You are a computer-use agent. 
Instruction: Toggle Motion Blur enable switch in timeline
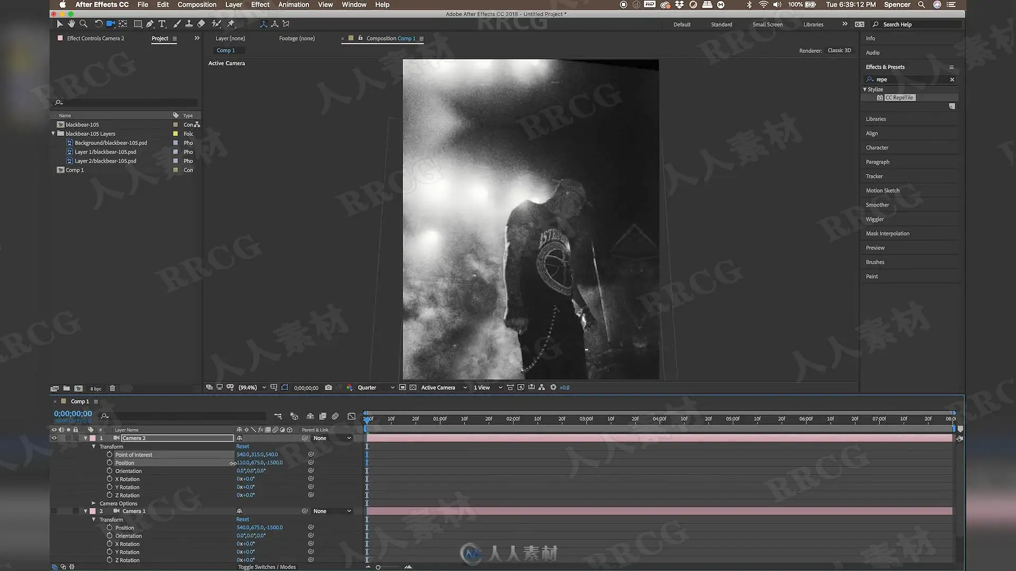pos(335,416)
